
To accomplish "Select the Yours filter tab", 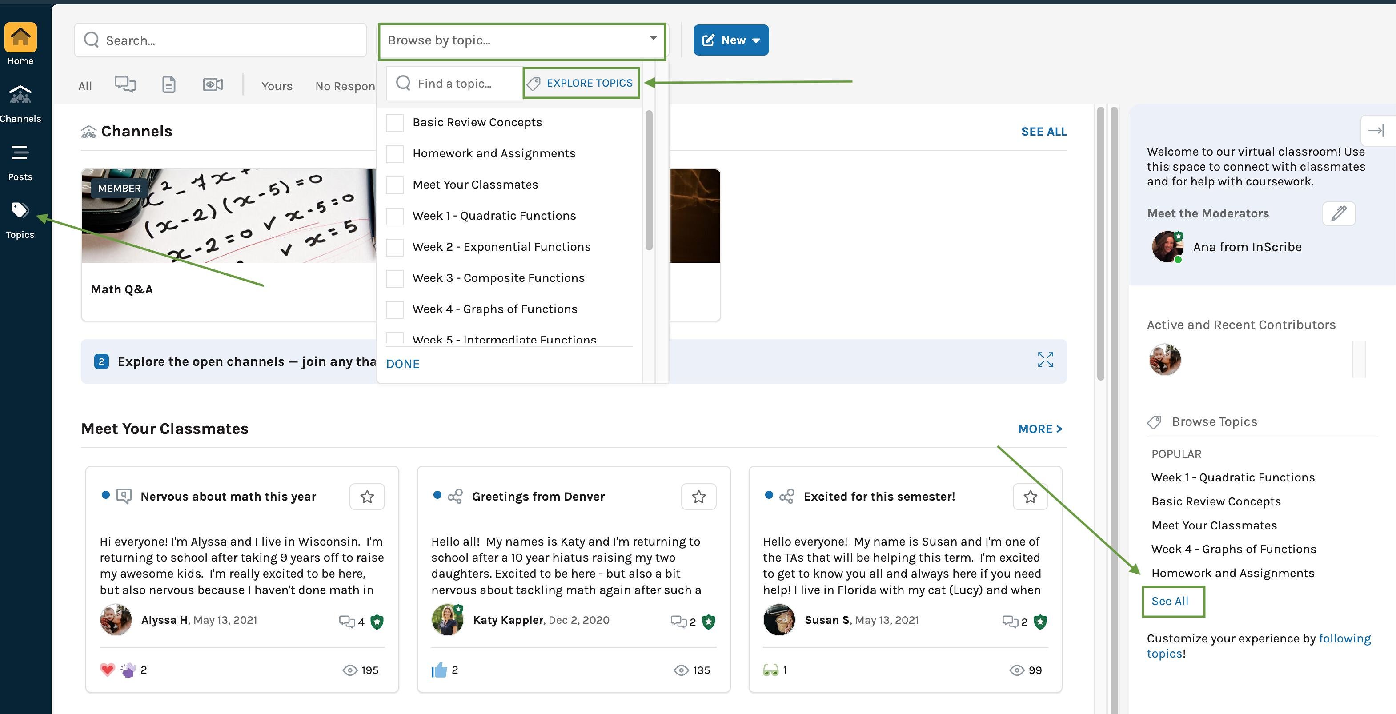I will click(277, 86).
